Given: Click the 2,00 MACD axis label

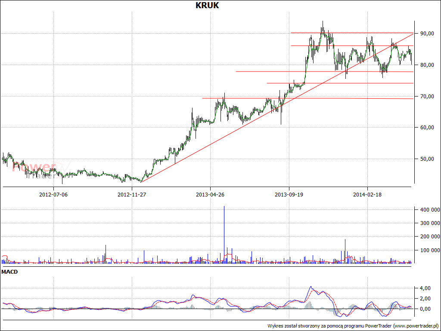Looking at the screenshot, I should (x=425, y=298).
